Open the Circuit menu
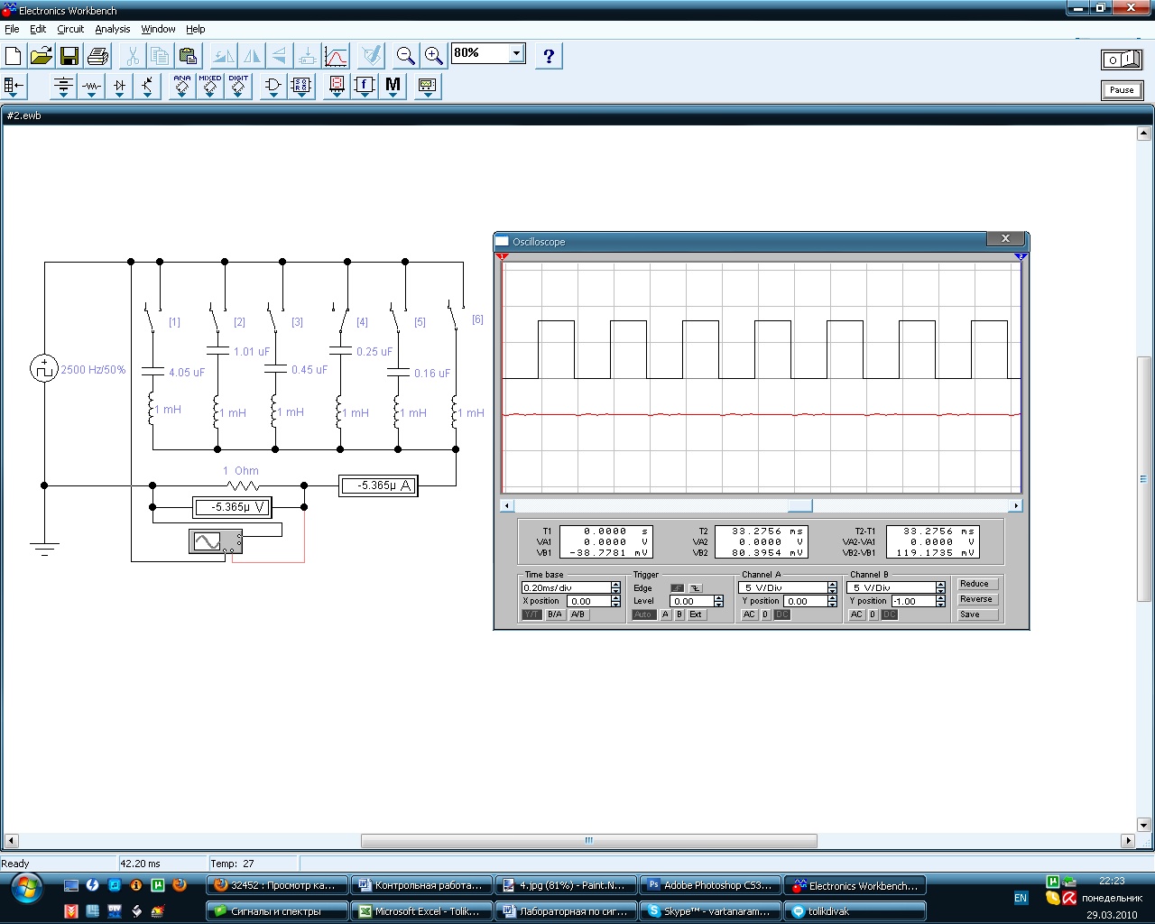The height and width of the screenshot is (924, 1155). [70, 29]
